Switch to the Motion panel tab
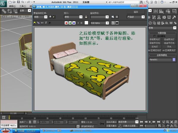The height and width of the screenshot is (133, 178). [x=164, y=17]
